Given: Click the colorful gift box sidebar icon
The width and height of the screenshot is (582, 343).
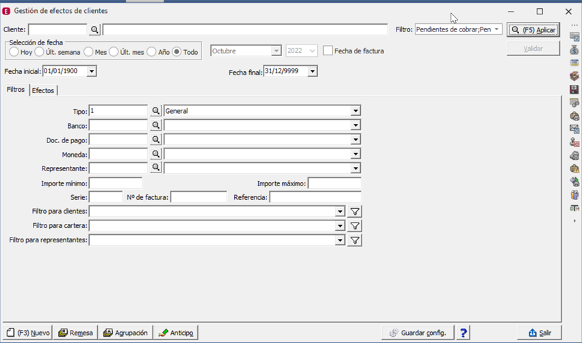Looking at the screenshot, I should (x=574, y=195).
